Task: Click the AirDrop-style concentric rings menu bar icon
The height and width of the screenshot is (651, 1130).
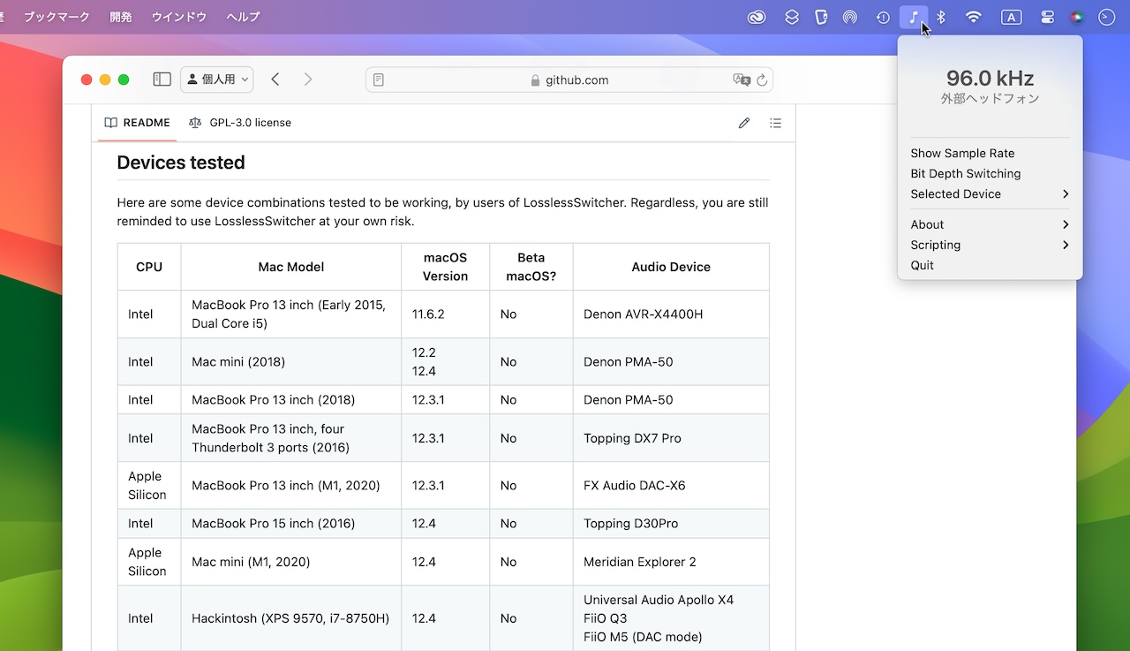Action: [x=850, y=17]
